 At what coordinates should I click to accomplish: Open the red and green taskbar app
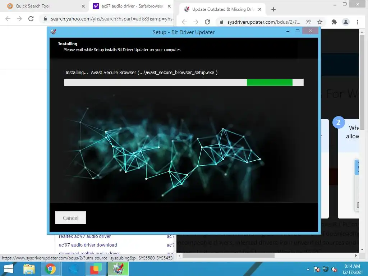pos(96,269)
